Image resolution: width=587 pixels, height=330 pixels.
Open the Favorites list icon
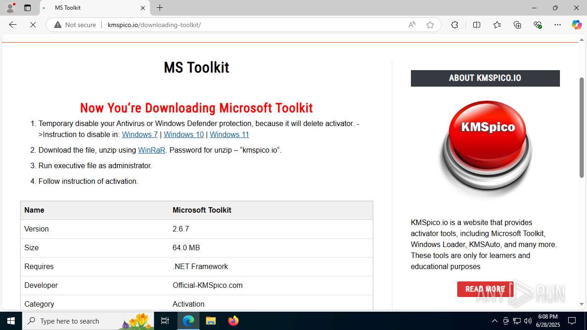tap(497, 25)
